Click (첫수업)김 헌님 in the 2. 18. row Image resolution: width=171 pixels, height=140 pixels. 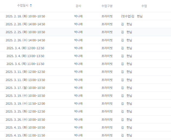[x=132, y=16]
